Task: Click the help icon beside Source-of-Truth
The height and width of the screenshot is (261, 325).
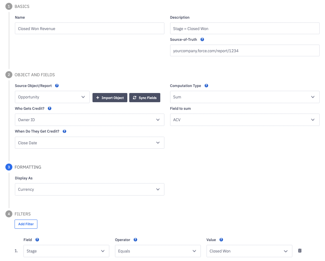Action: (x=202, y=40)
